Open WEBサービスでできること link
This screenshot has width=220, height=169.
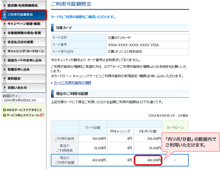(24, 110)
